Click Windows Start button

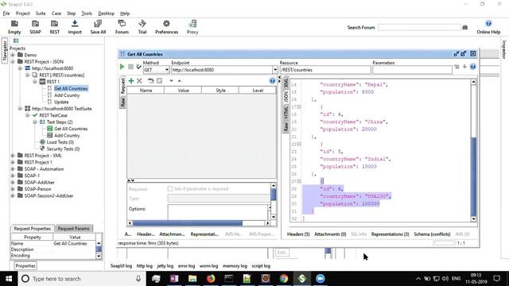point(9,279)
